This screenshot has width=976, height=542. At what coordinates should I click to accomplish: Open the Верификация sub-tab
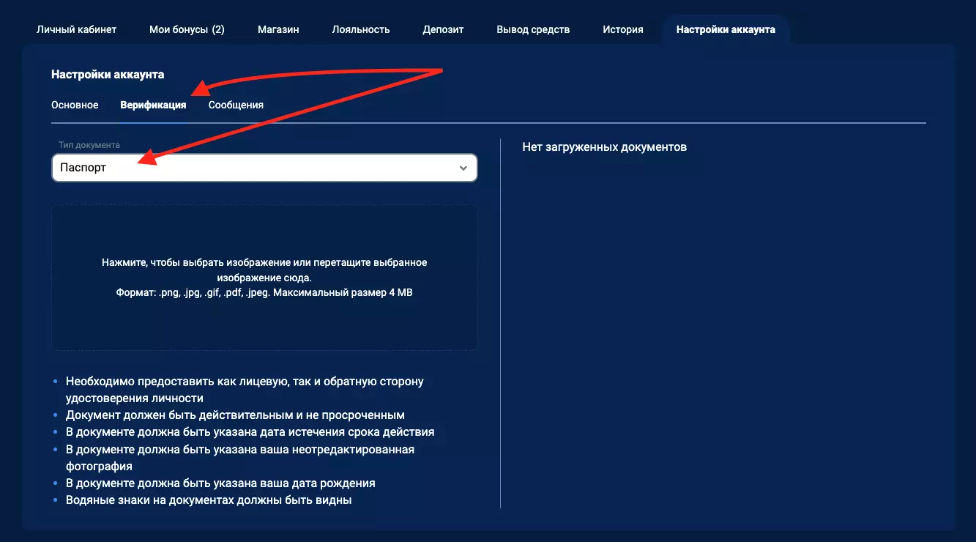(154, 105)
